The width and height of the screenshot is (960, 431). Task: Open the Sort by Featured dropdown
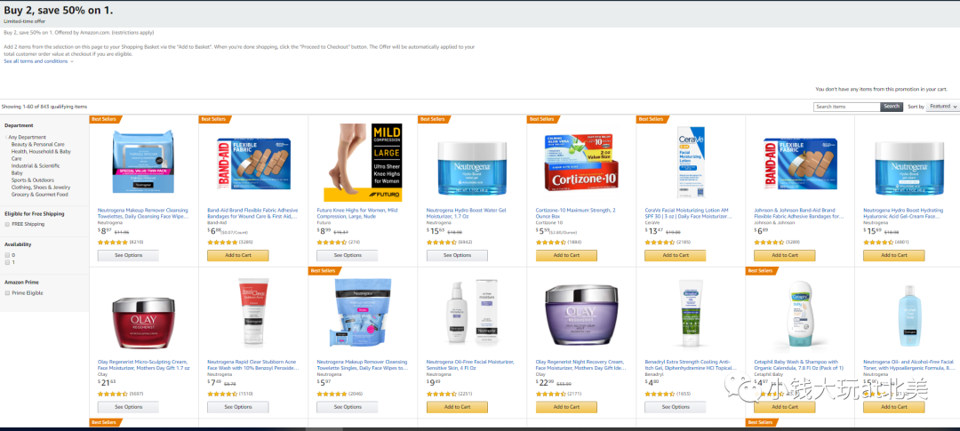(x=942, y=107)
